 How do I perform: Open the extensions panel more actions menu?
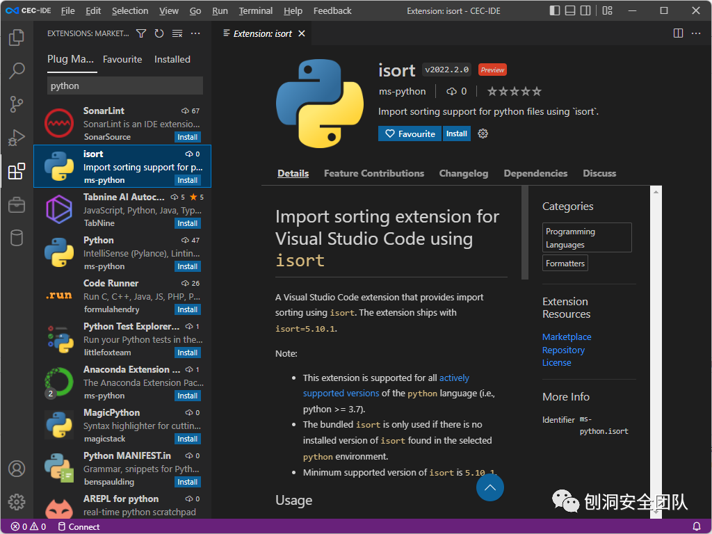[195, 33]
